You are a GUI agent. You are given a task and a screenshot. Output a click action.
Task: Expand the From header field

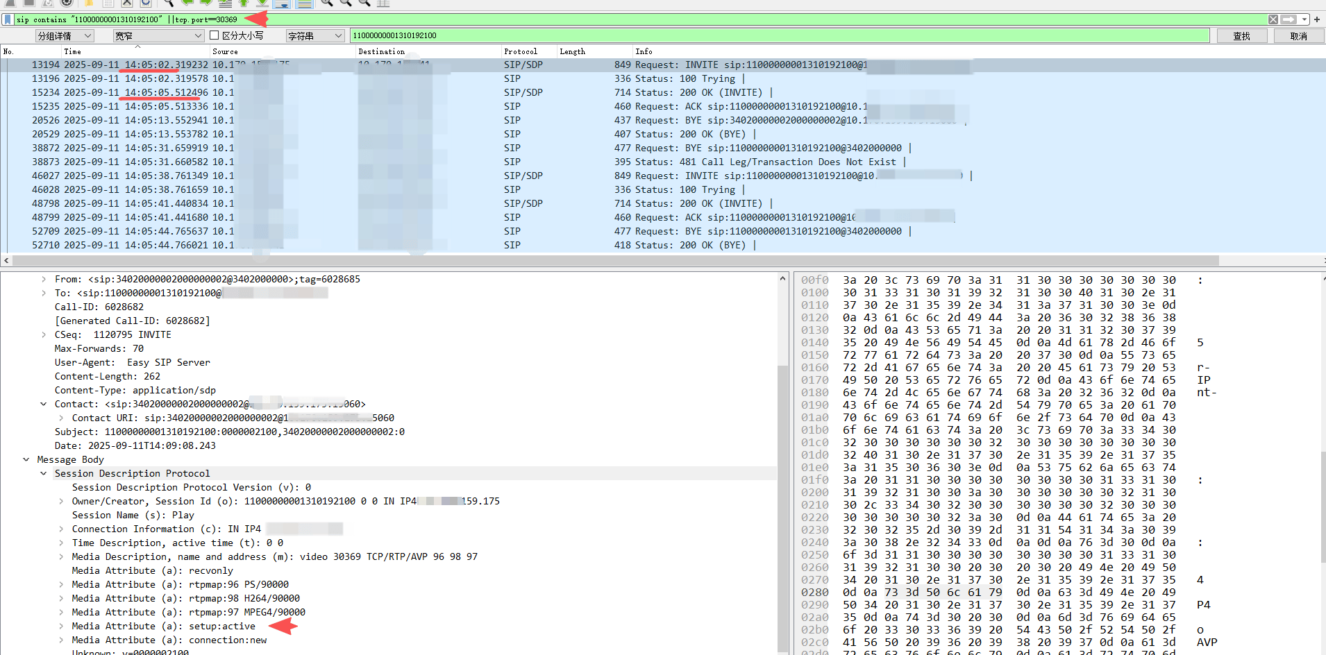tap(44, 279)
